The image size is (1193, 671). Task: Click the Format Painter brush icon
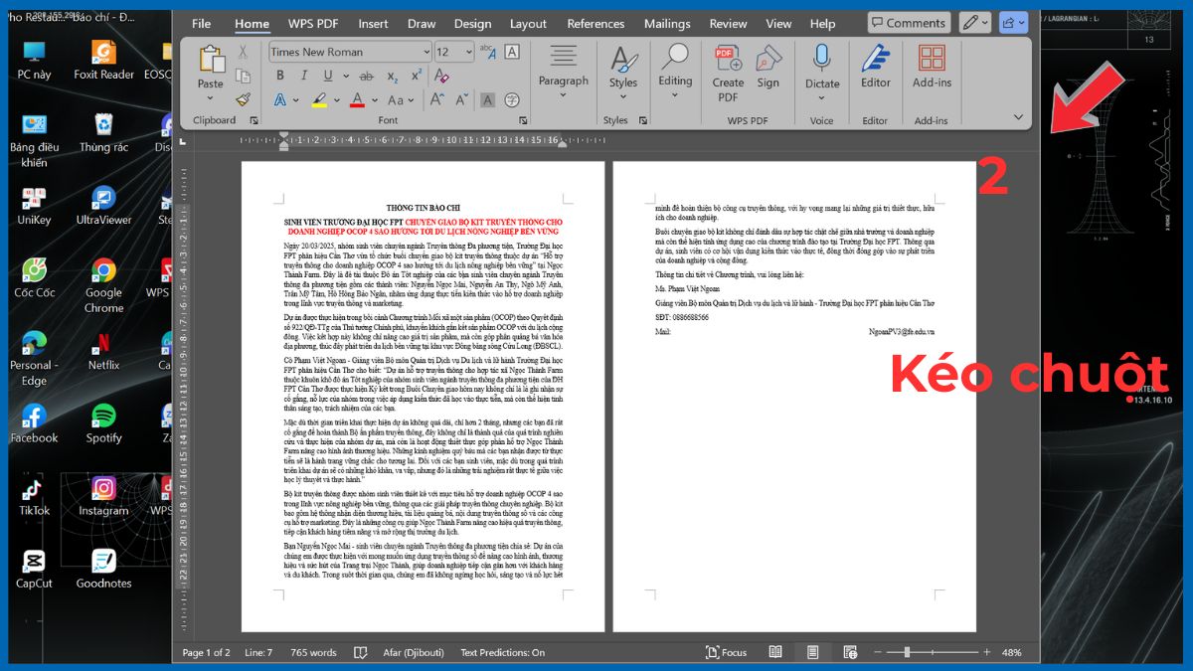(x=243, y=99)
